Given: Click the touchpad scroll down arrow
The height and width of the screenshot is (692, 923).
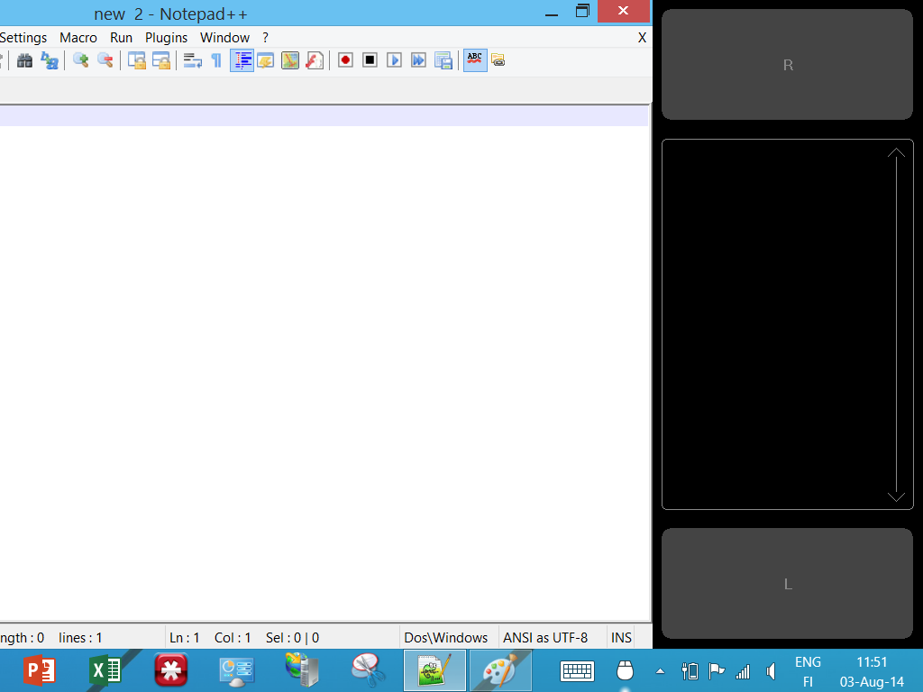Looking at the screenshot, I should click(x=896, y=496).
